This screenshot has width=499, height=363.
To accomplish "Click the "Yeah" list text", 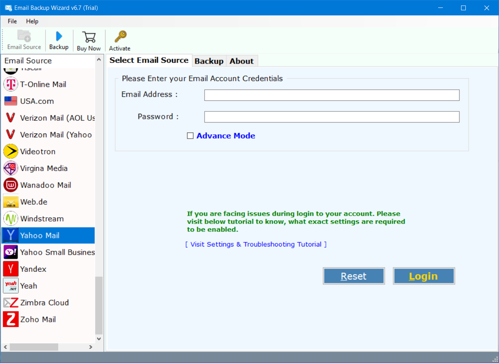I will point(28,286).
